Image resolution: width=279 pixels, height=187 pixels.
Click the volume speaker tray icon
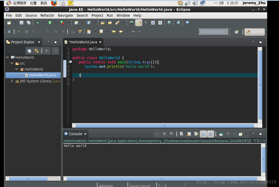point(195,3)
